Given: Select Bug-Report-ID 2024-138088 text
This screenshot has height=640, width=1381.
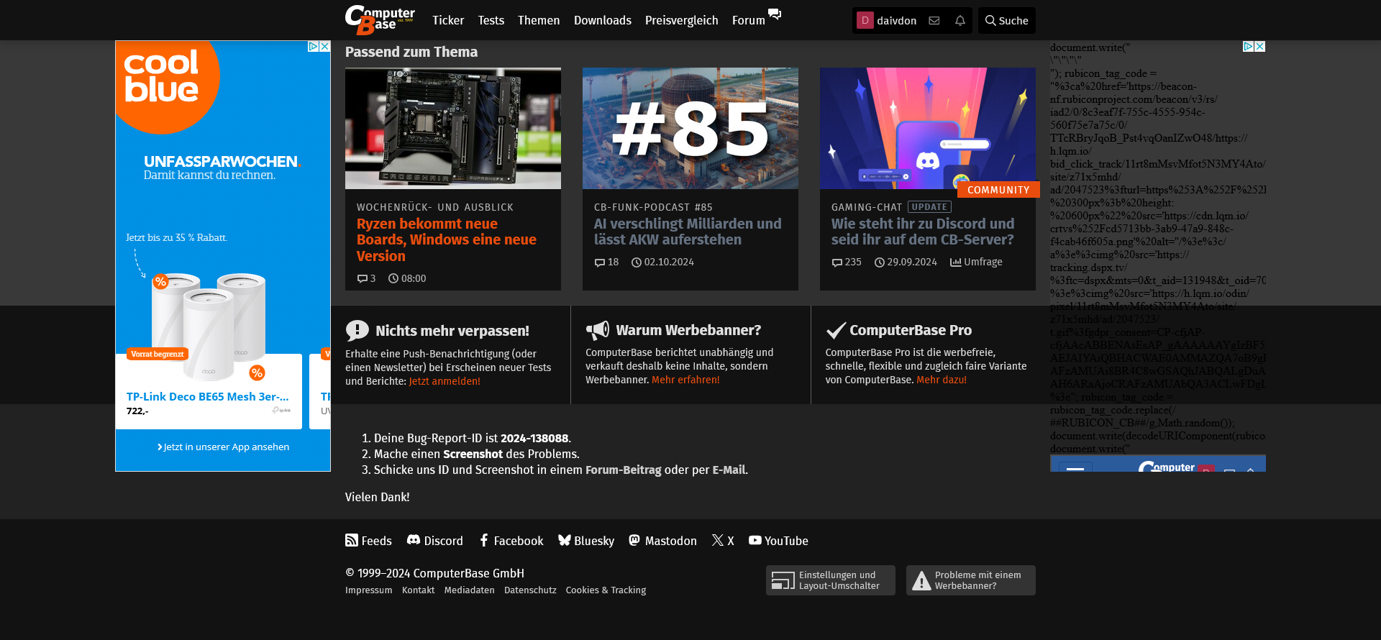Looking at the screenshot, I should pos(534,438).
